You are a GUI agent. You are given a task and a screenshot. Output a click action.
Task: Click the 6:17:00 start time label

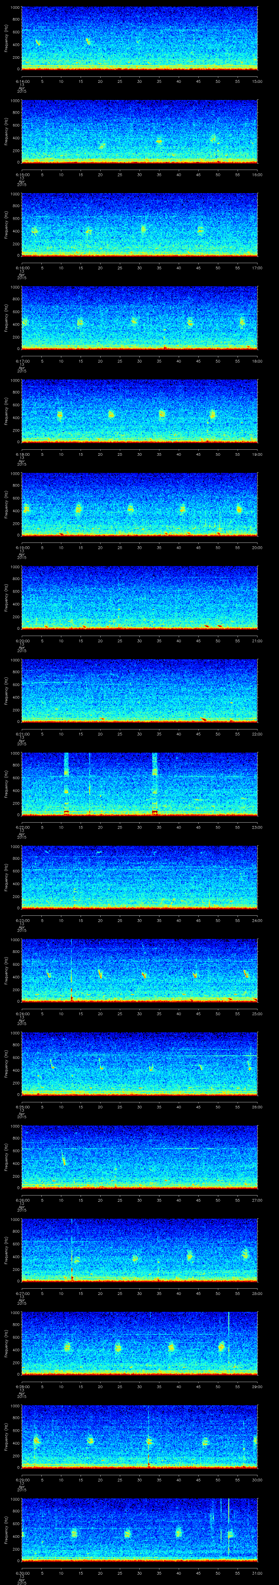tap(22, 361)
